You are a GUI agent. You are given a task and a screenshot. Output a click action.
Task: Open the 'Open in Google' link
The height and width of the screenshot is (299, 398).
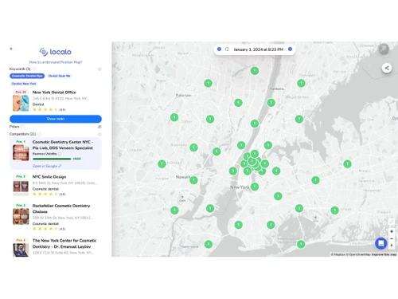tap(47, 166)
